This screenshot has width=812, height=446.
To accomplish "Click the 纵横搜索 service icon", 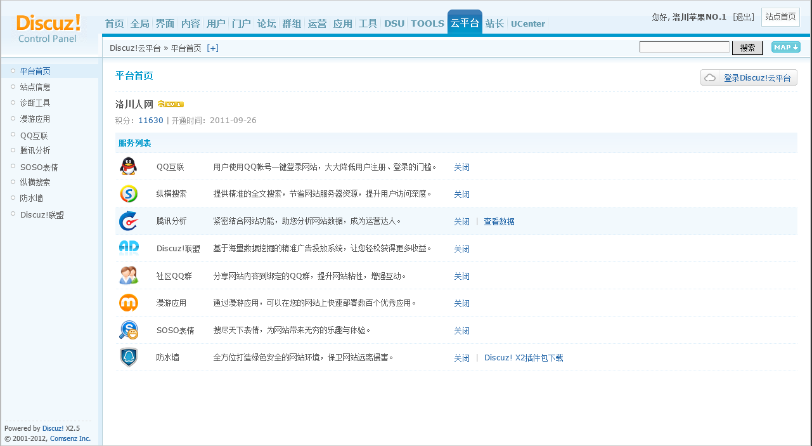I will pyautogui.click(x=129, y=193).
